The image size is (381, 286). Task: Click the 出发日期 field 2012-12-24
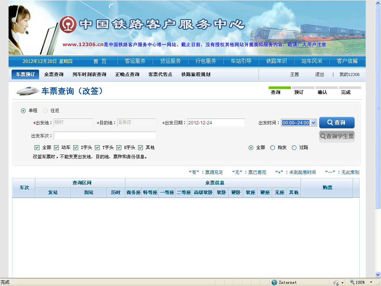(x=216, y=123)
